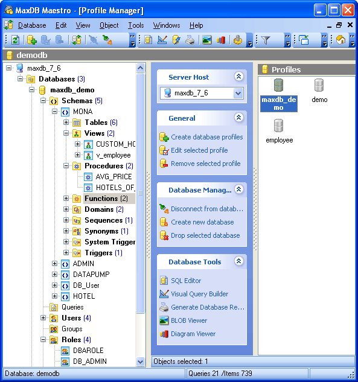Open Diagram Viewer from the toolbar
358x382 pixels.
(x=221, y=40)
